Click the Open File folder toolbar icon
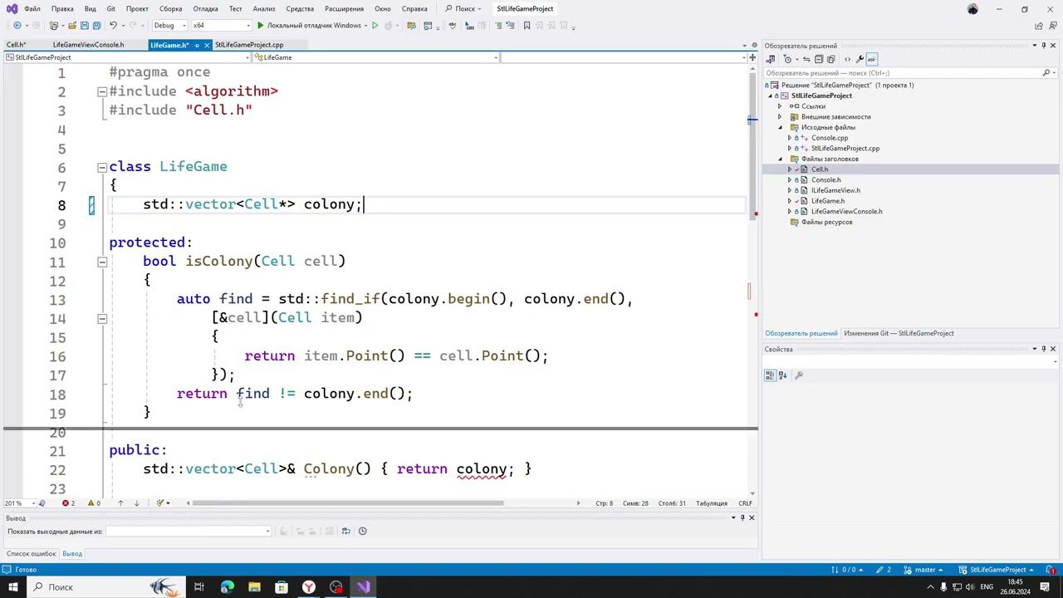The height and width of the screenshot is (598, 1063). coord(72,26)
